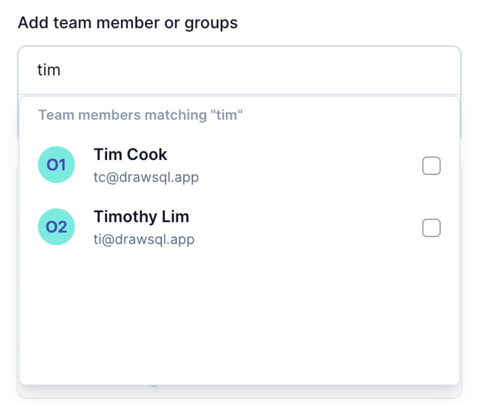Click the 01 avatar for Tim Cook
This screenshot has width=477, height=404.
point(56,165)
